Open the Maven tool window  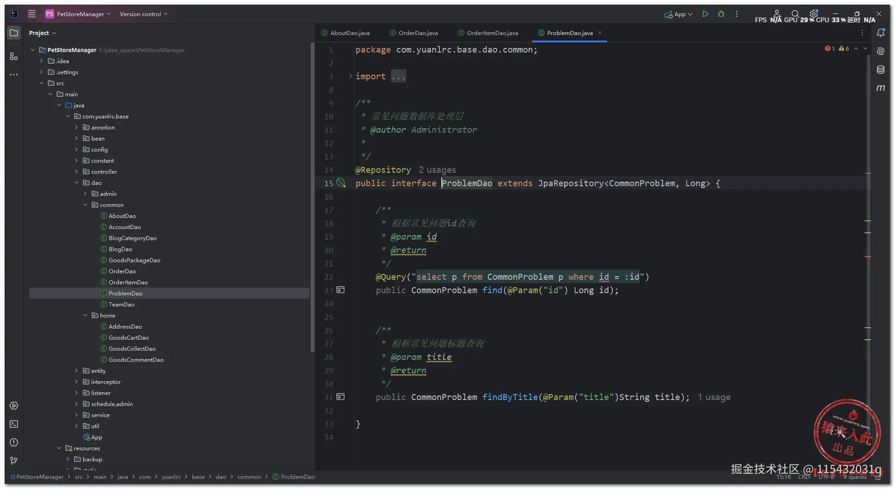tap(881, 88)
